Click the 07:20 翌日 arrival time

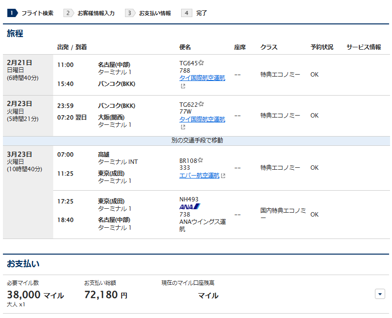tap(72, 118)
